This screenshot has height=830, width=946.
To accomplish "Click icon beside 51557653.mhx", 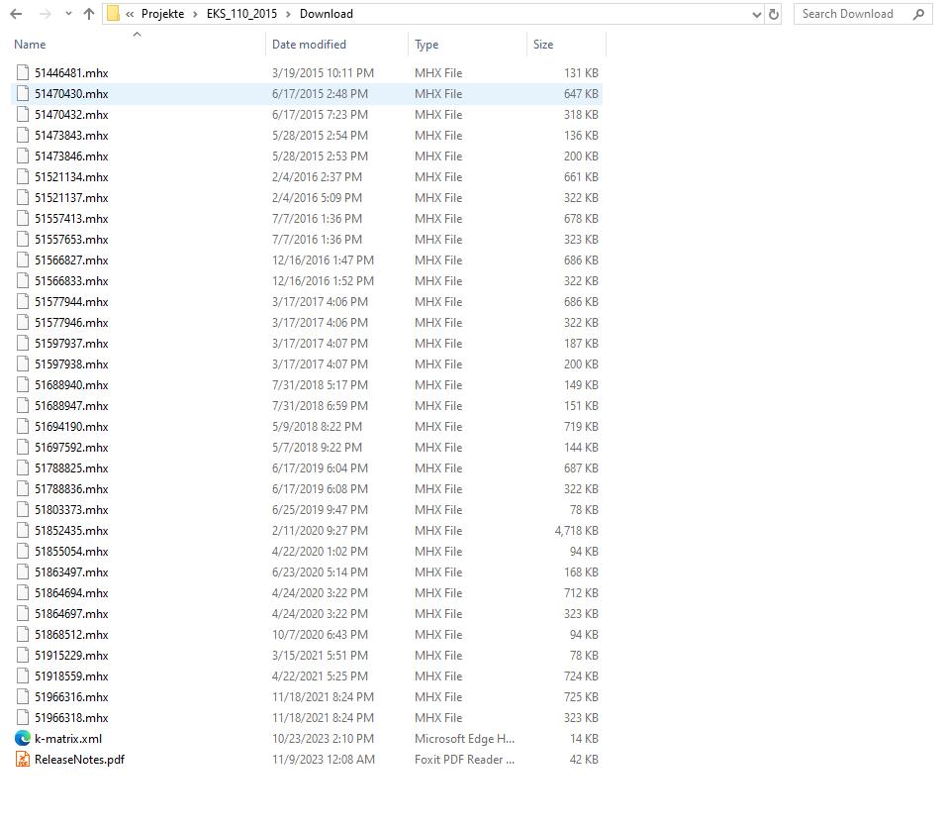I will pos(23,240).
